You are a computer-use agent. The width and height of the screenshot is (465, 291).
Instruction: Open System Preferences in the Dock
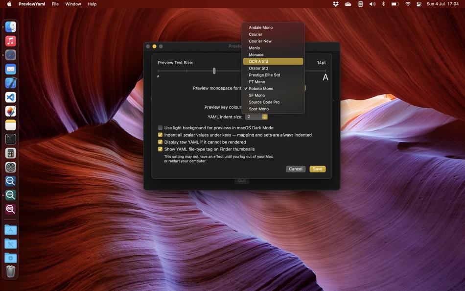pyautogui.click(x=11, y=167)
